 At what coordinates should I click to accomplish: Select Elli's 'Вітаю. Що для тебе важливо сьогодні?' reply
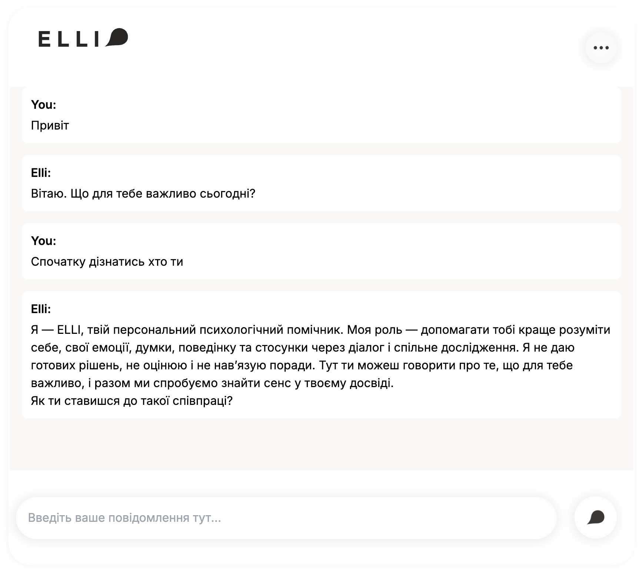(143, 194)
